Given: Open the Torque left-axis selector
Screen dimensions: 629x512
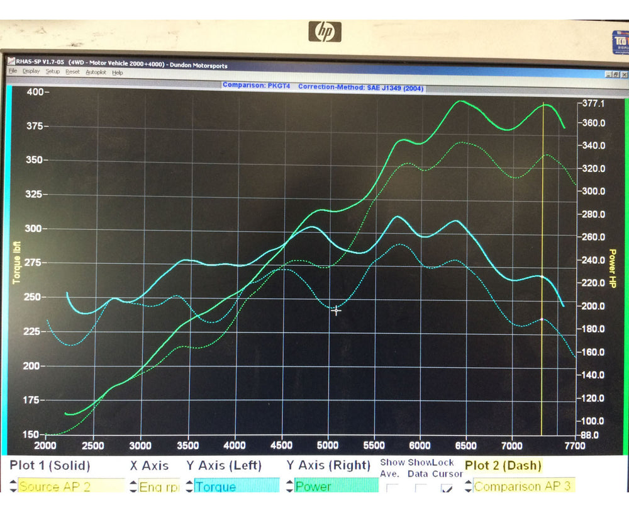Looking at the screenshot, I should point(237,486).
